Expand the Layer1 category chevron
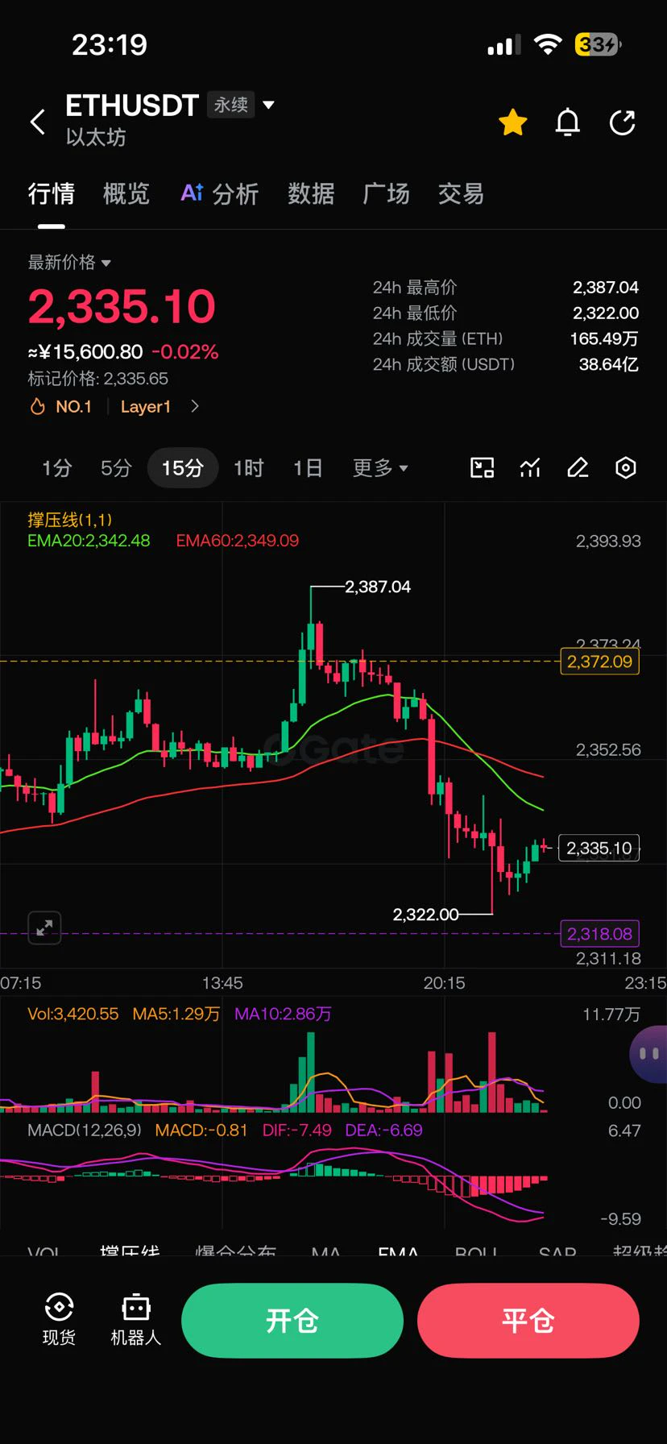The height and width of the screenshot is (1444, 667). click(194, 407)
